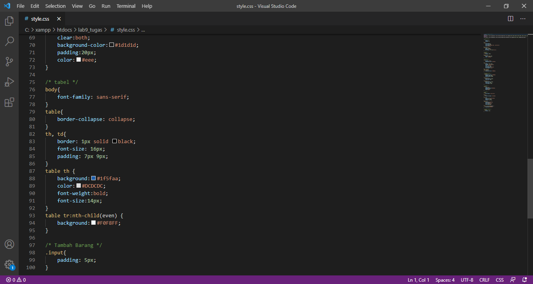Open the Search panel
The width and height of the screenshot is (533, 284).
click(9, 41)
